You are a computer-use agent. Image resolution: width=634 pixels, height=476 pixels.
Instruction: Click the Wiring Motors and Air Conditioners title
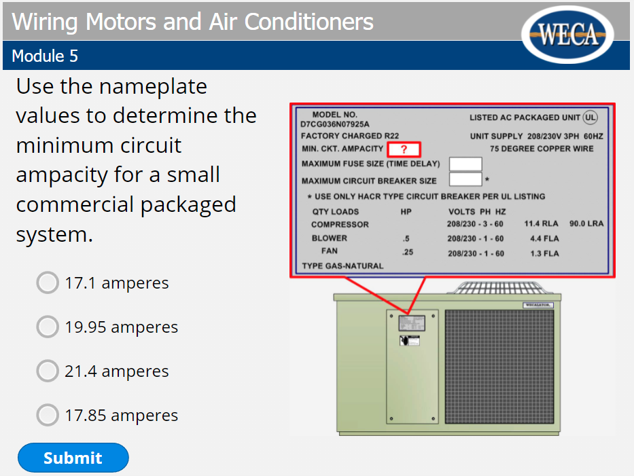click(193, 22)
